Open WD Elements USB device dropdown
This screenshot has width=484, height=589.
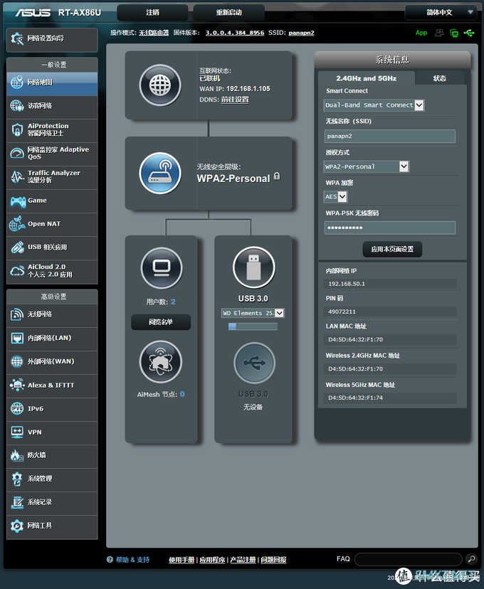(253, 313)
